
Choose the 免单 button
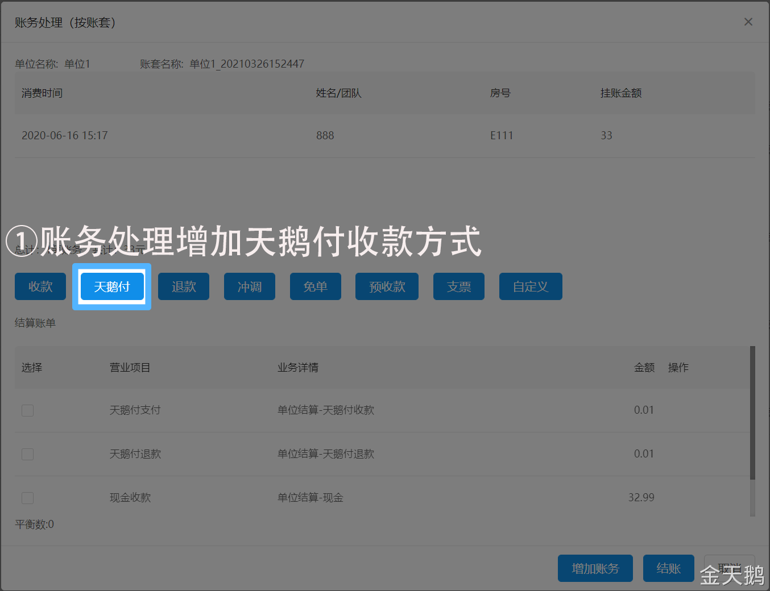316,286
